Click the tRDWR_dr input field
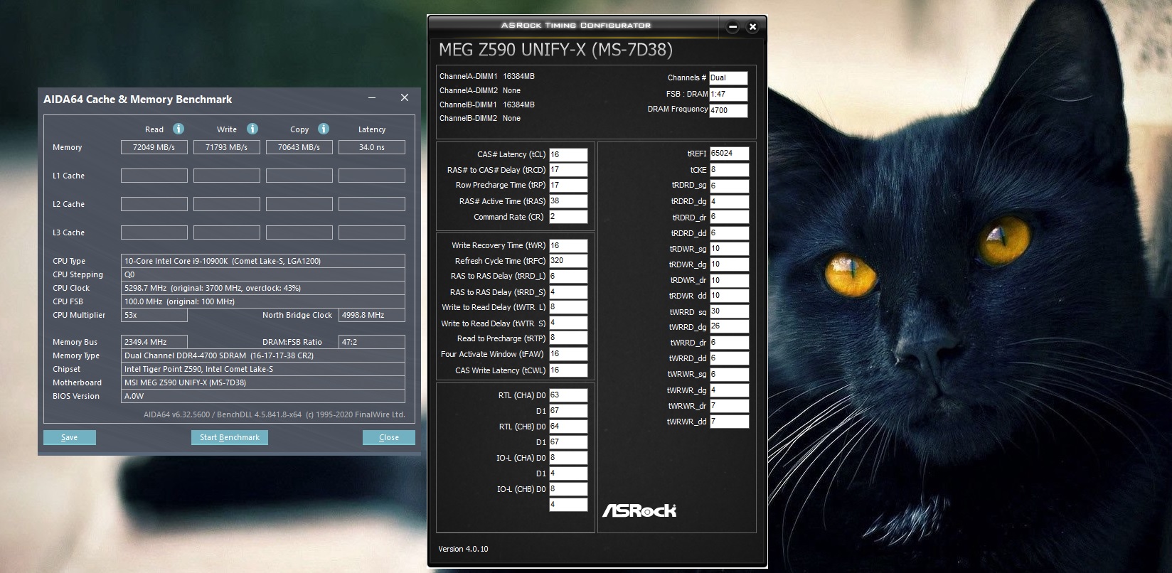 (730, 280)
